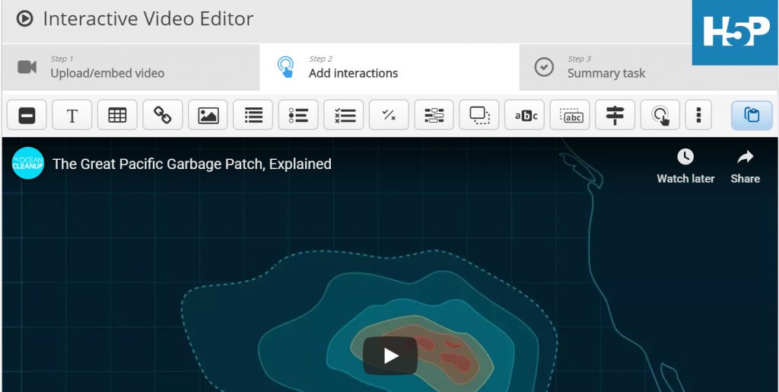779x392 pixels.
Task: Click the 'Interactive Video Editor' heading text
Action: pyautogui.click(x=148, y=19)
